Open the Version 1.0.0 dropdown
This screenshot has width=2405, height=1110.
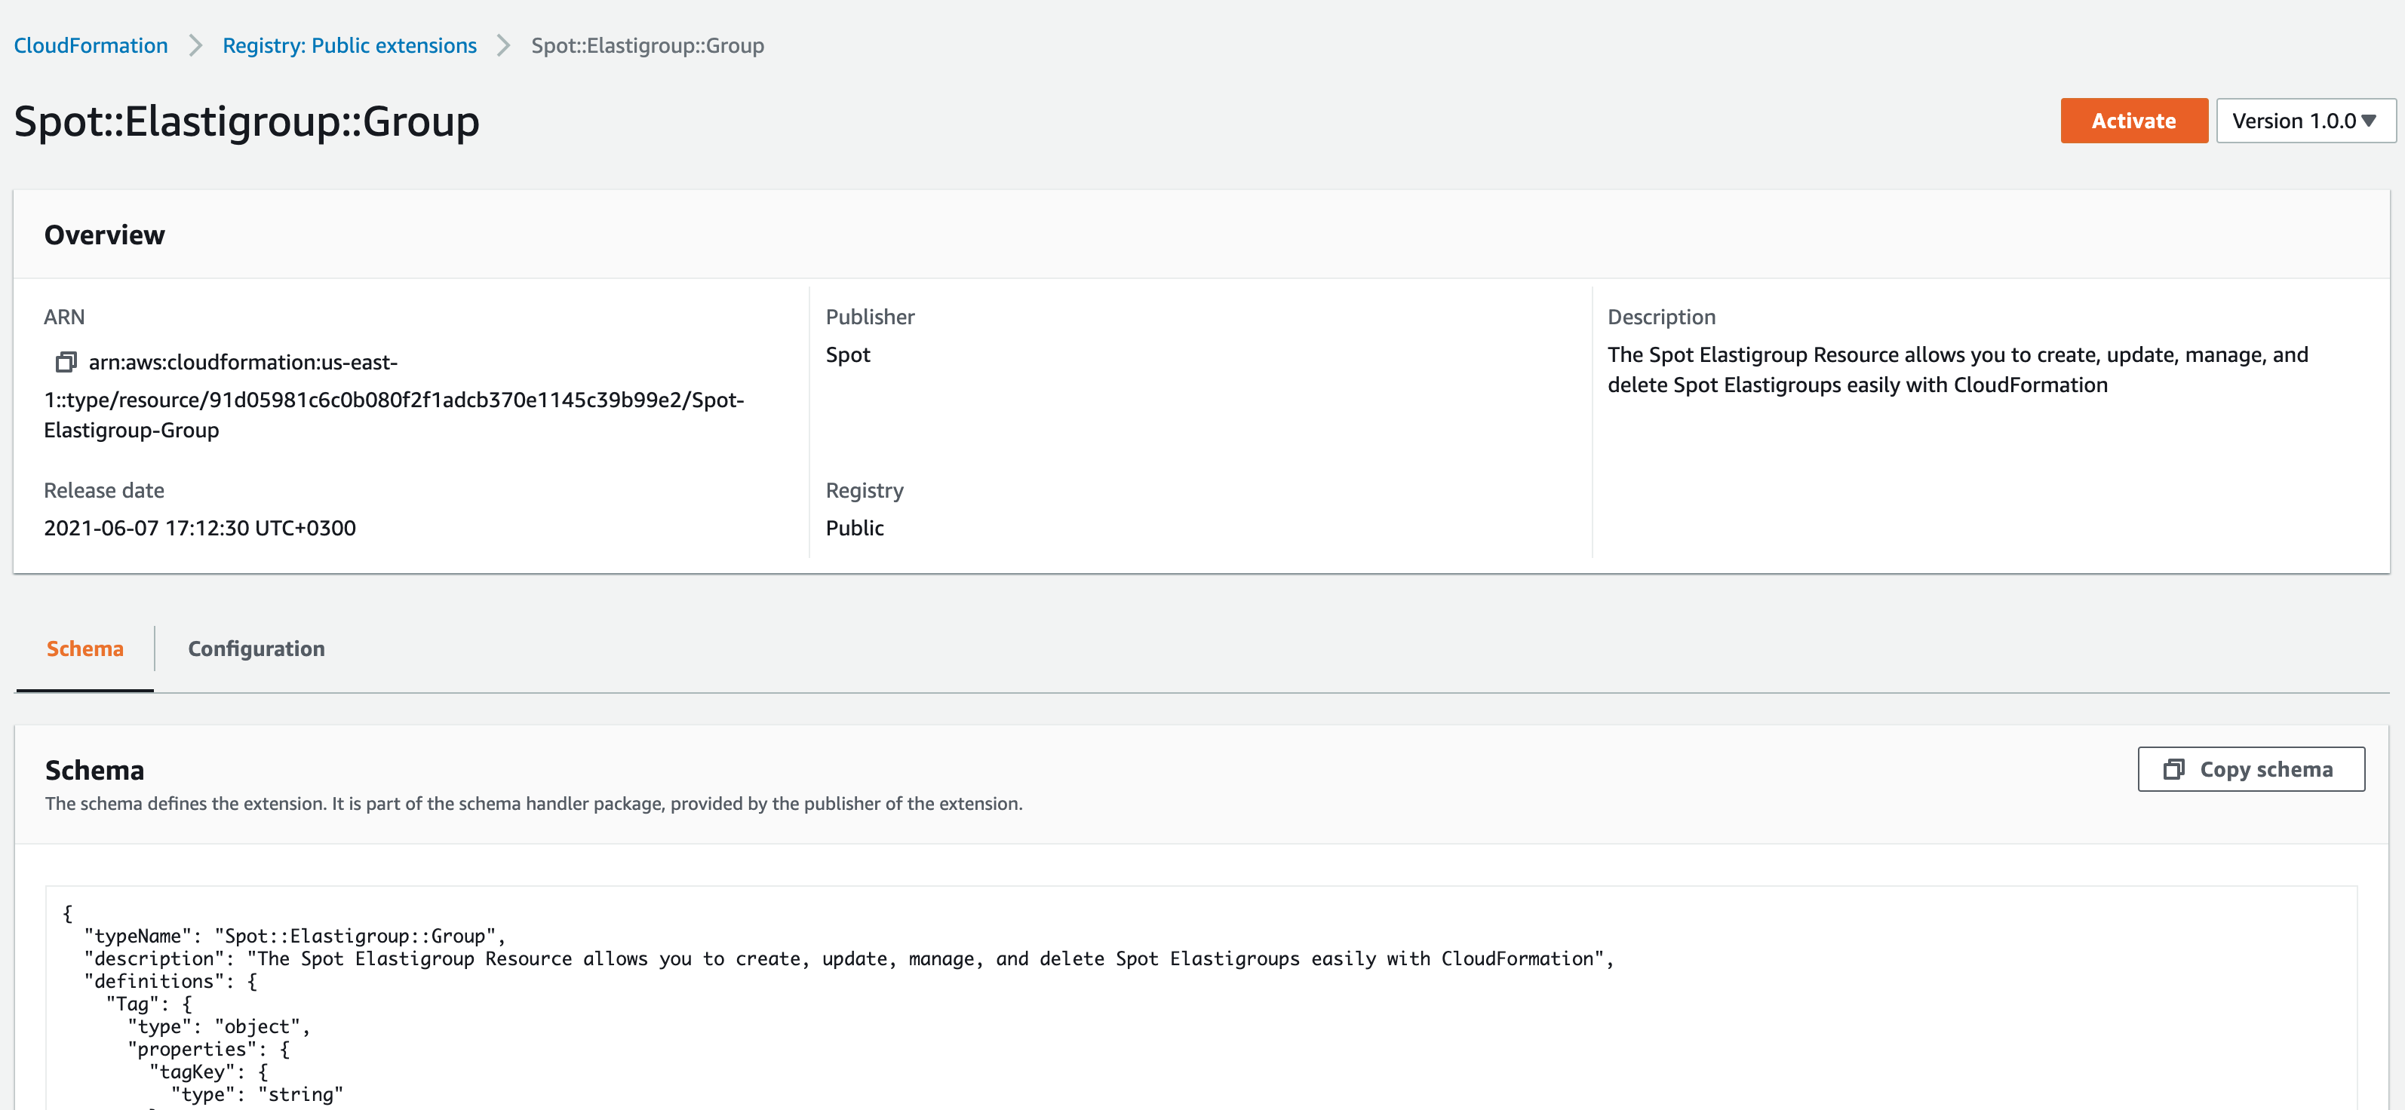[x=2304, y=121]
